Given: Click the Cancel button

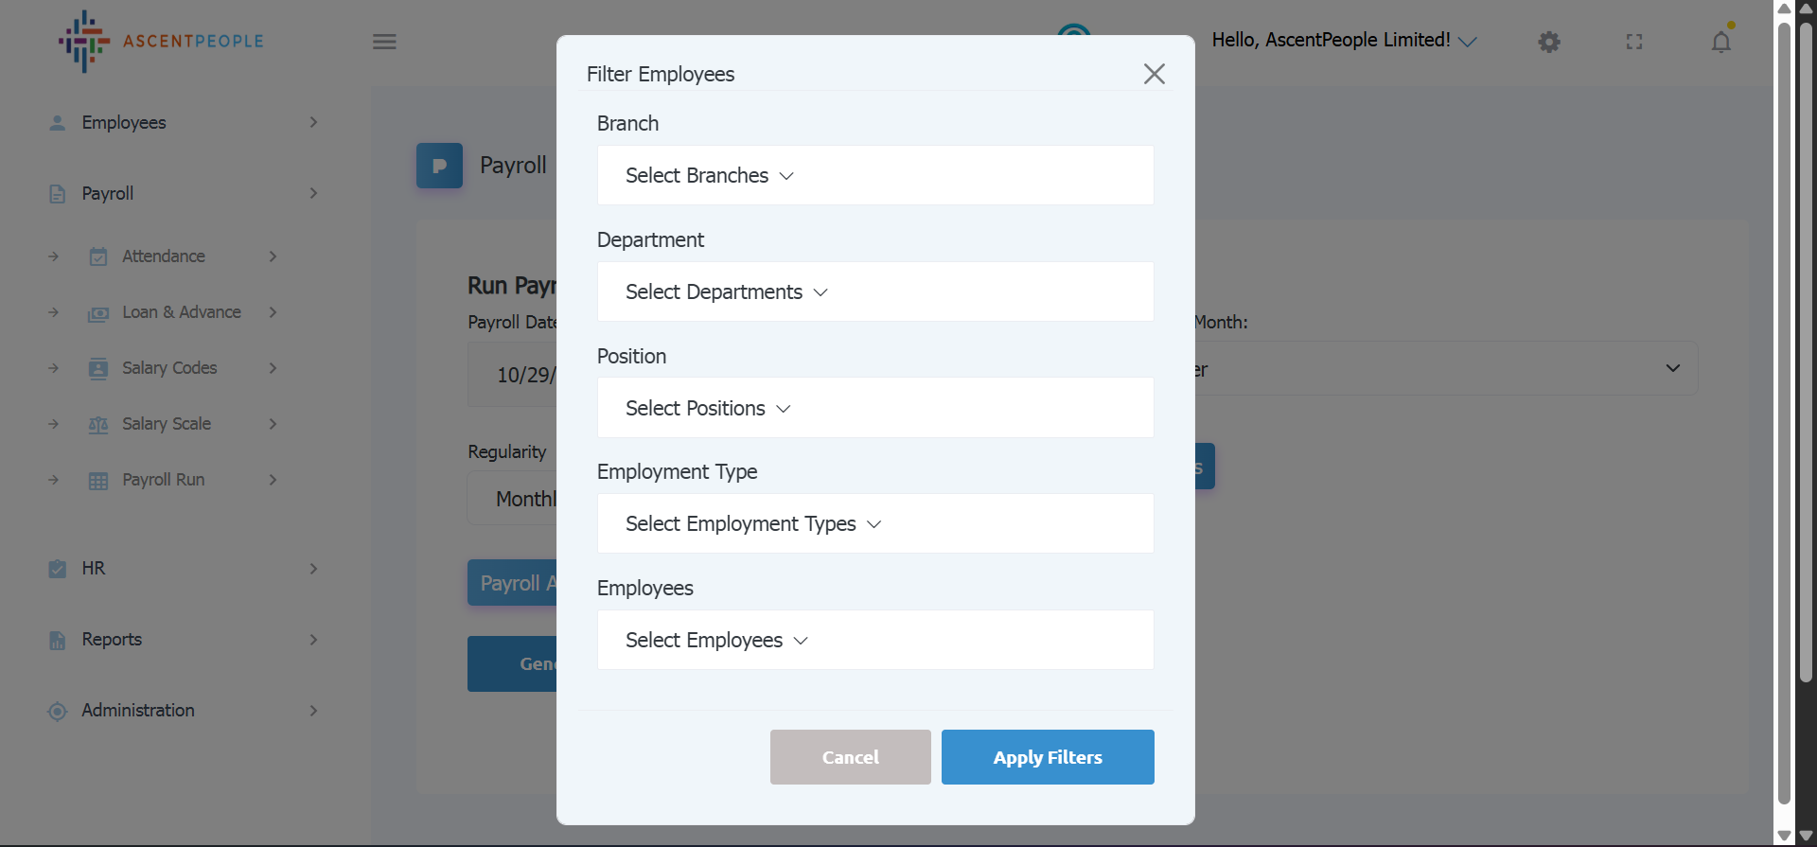Looking at the screenshot, I should [x=850, y=757].
